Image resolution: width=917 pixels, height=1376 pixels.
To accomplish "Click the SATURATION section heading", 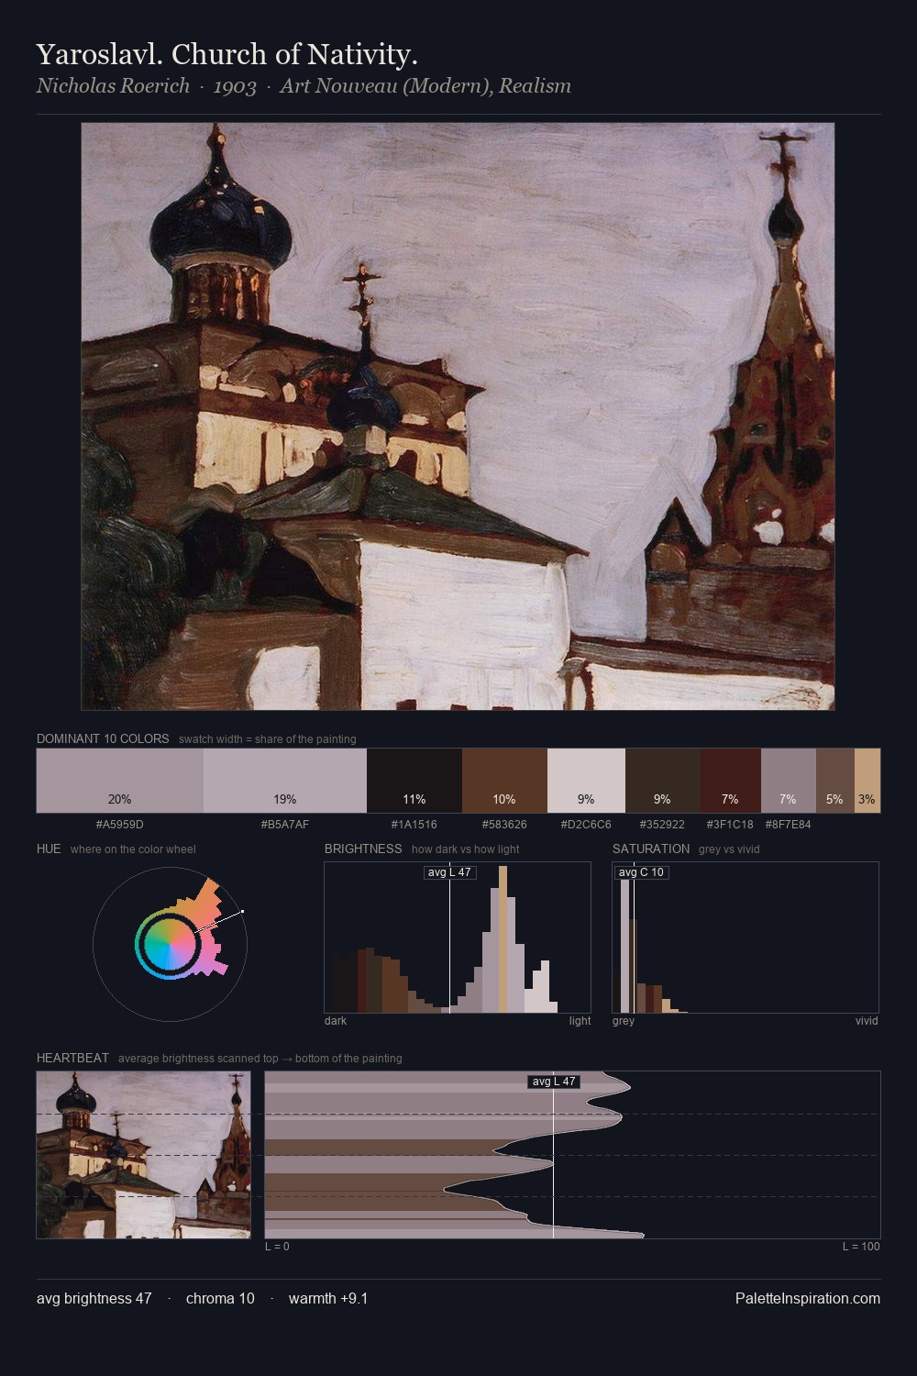I will click(x=651, y=849).
